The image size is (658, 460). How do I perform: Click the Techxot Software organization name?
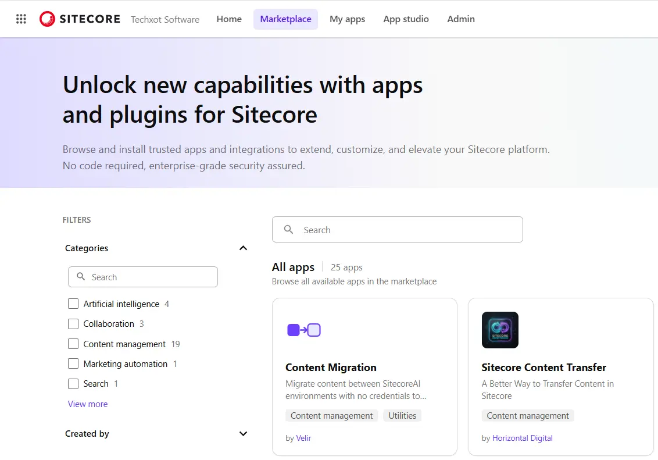[165, 19]
